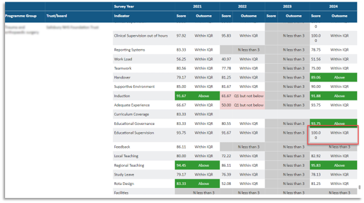
Task: Select the Feedback indicator label
Action: coord(122,147)
